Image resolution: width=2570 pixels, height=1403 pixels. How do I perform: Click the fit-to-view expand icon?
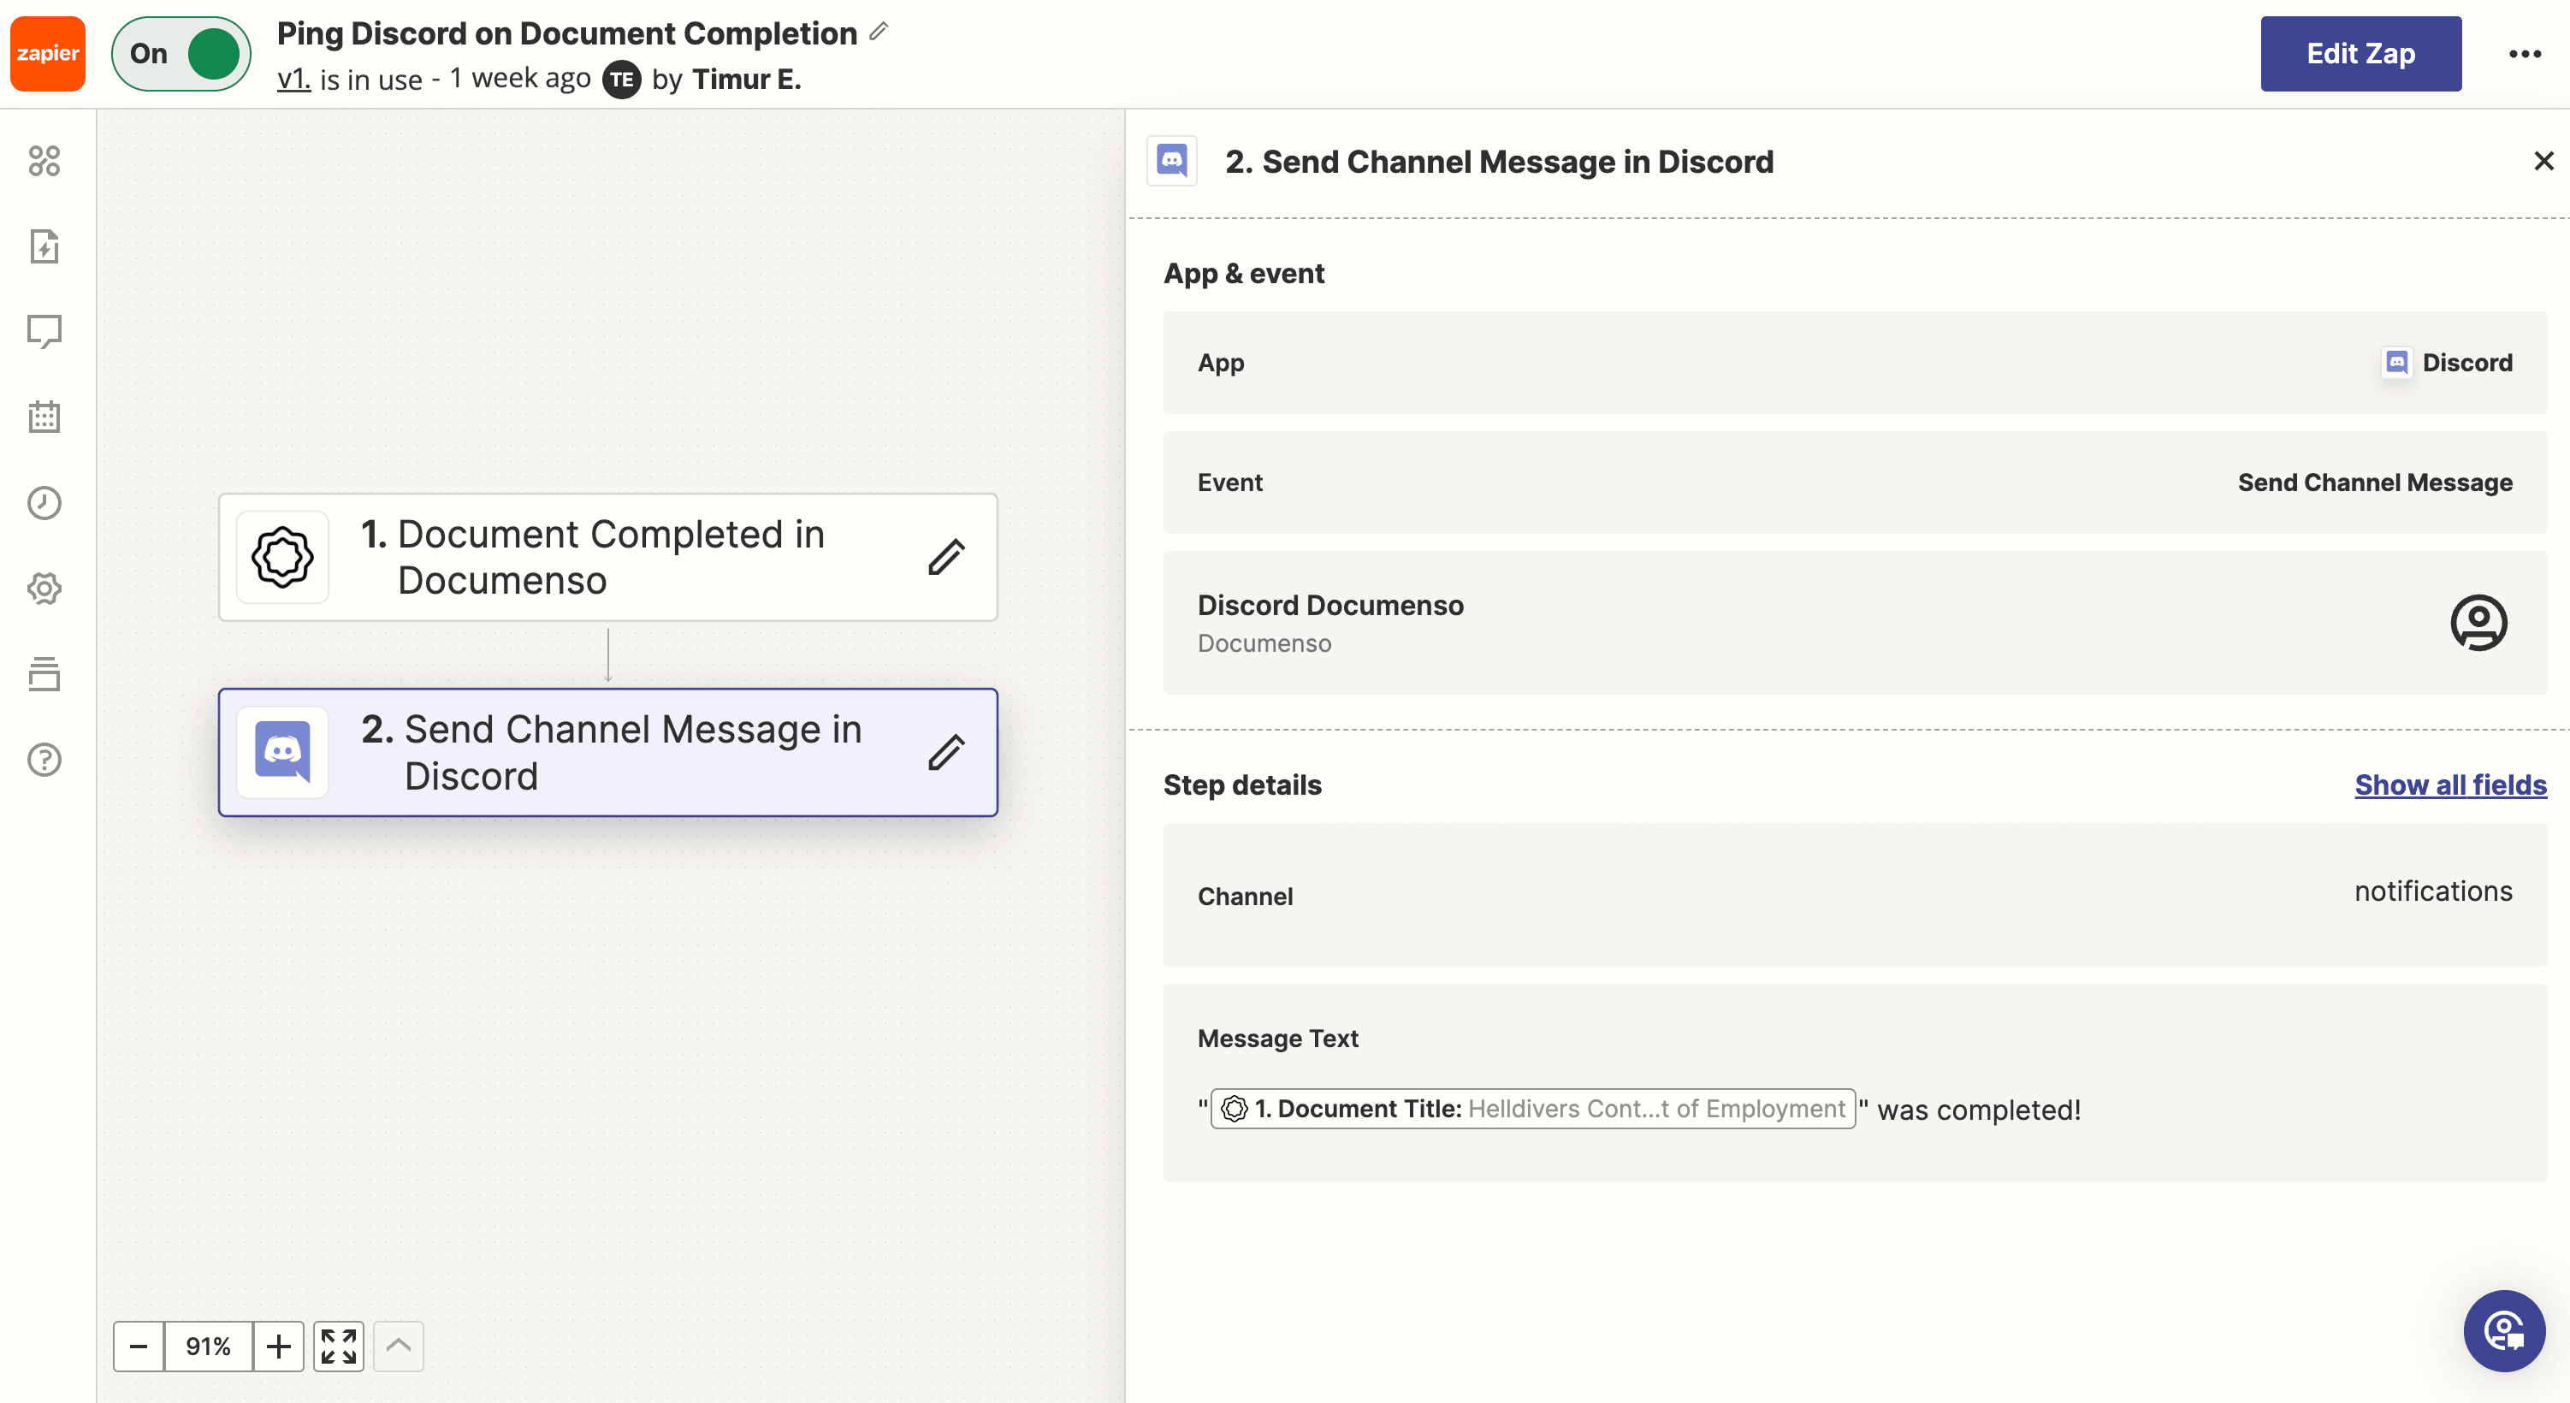tap(339, 1347)
